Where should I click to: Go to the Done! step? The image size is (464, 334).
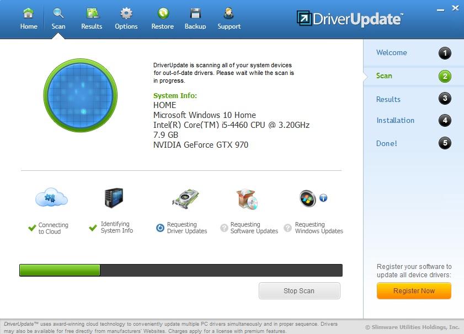point(386,143)
